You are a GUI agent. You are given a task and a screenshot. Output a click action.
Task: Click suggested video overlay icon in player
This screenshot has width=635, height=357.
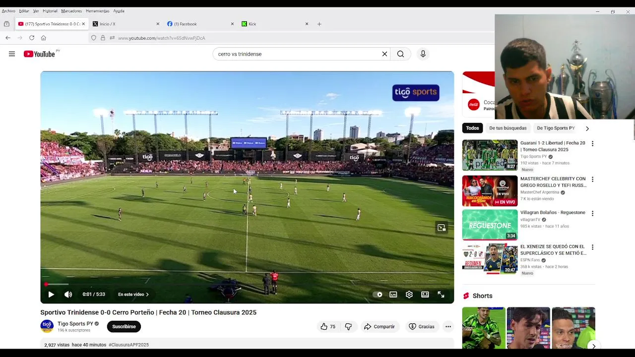pos(442,228)
